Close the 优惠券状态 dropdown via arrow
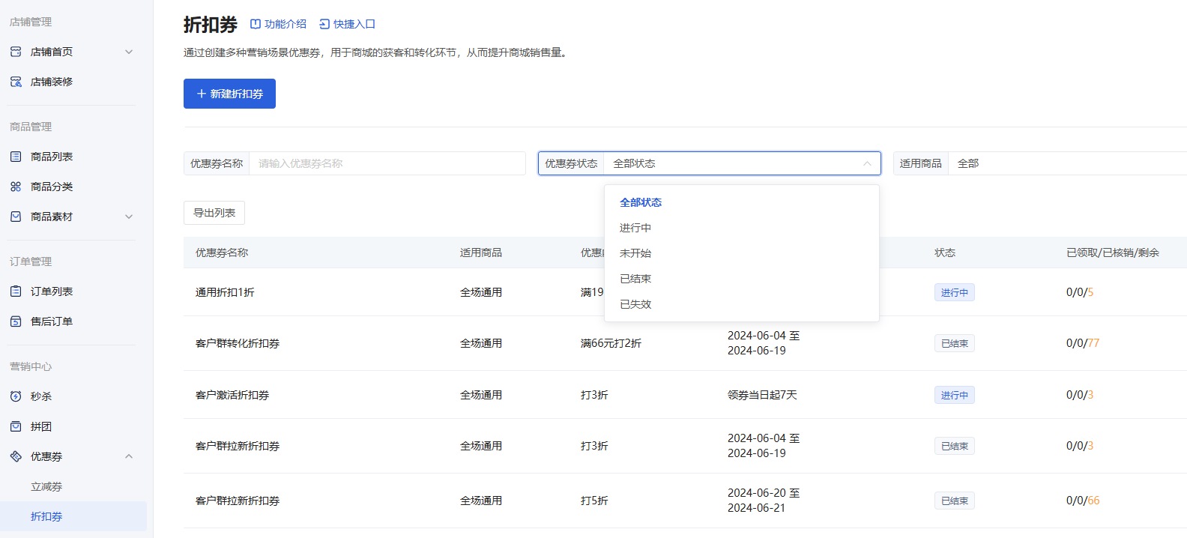The image size is (1187, 538). pyautogui.click(x=867, y=163)
